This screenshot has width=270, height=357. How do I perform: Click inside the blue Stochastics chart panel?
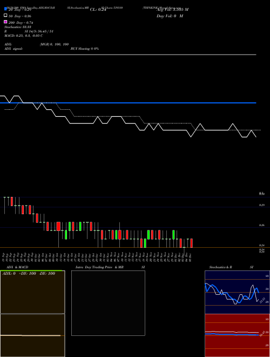tap(237, 292)
